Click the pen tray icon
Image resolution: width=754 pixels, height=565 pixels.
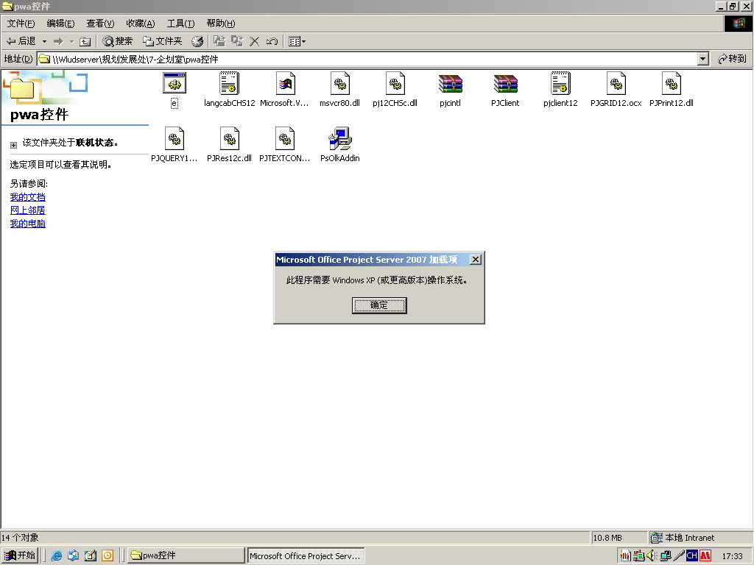[678, 556]
